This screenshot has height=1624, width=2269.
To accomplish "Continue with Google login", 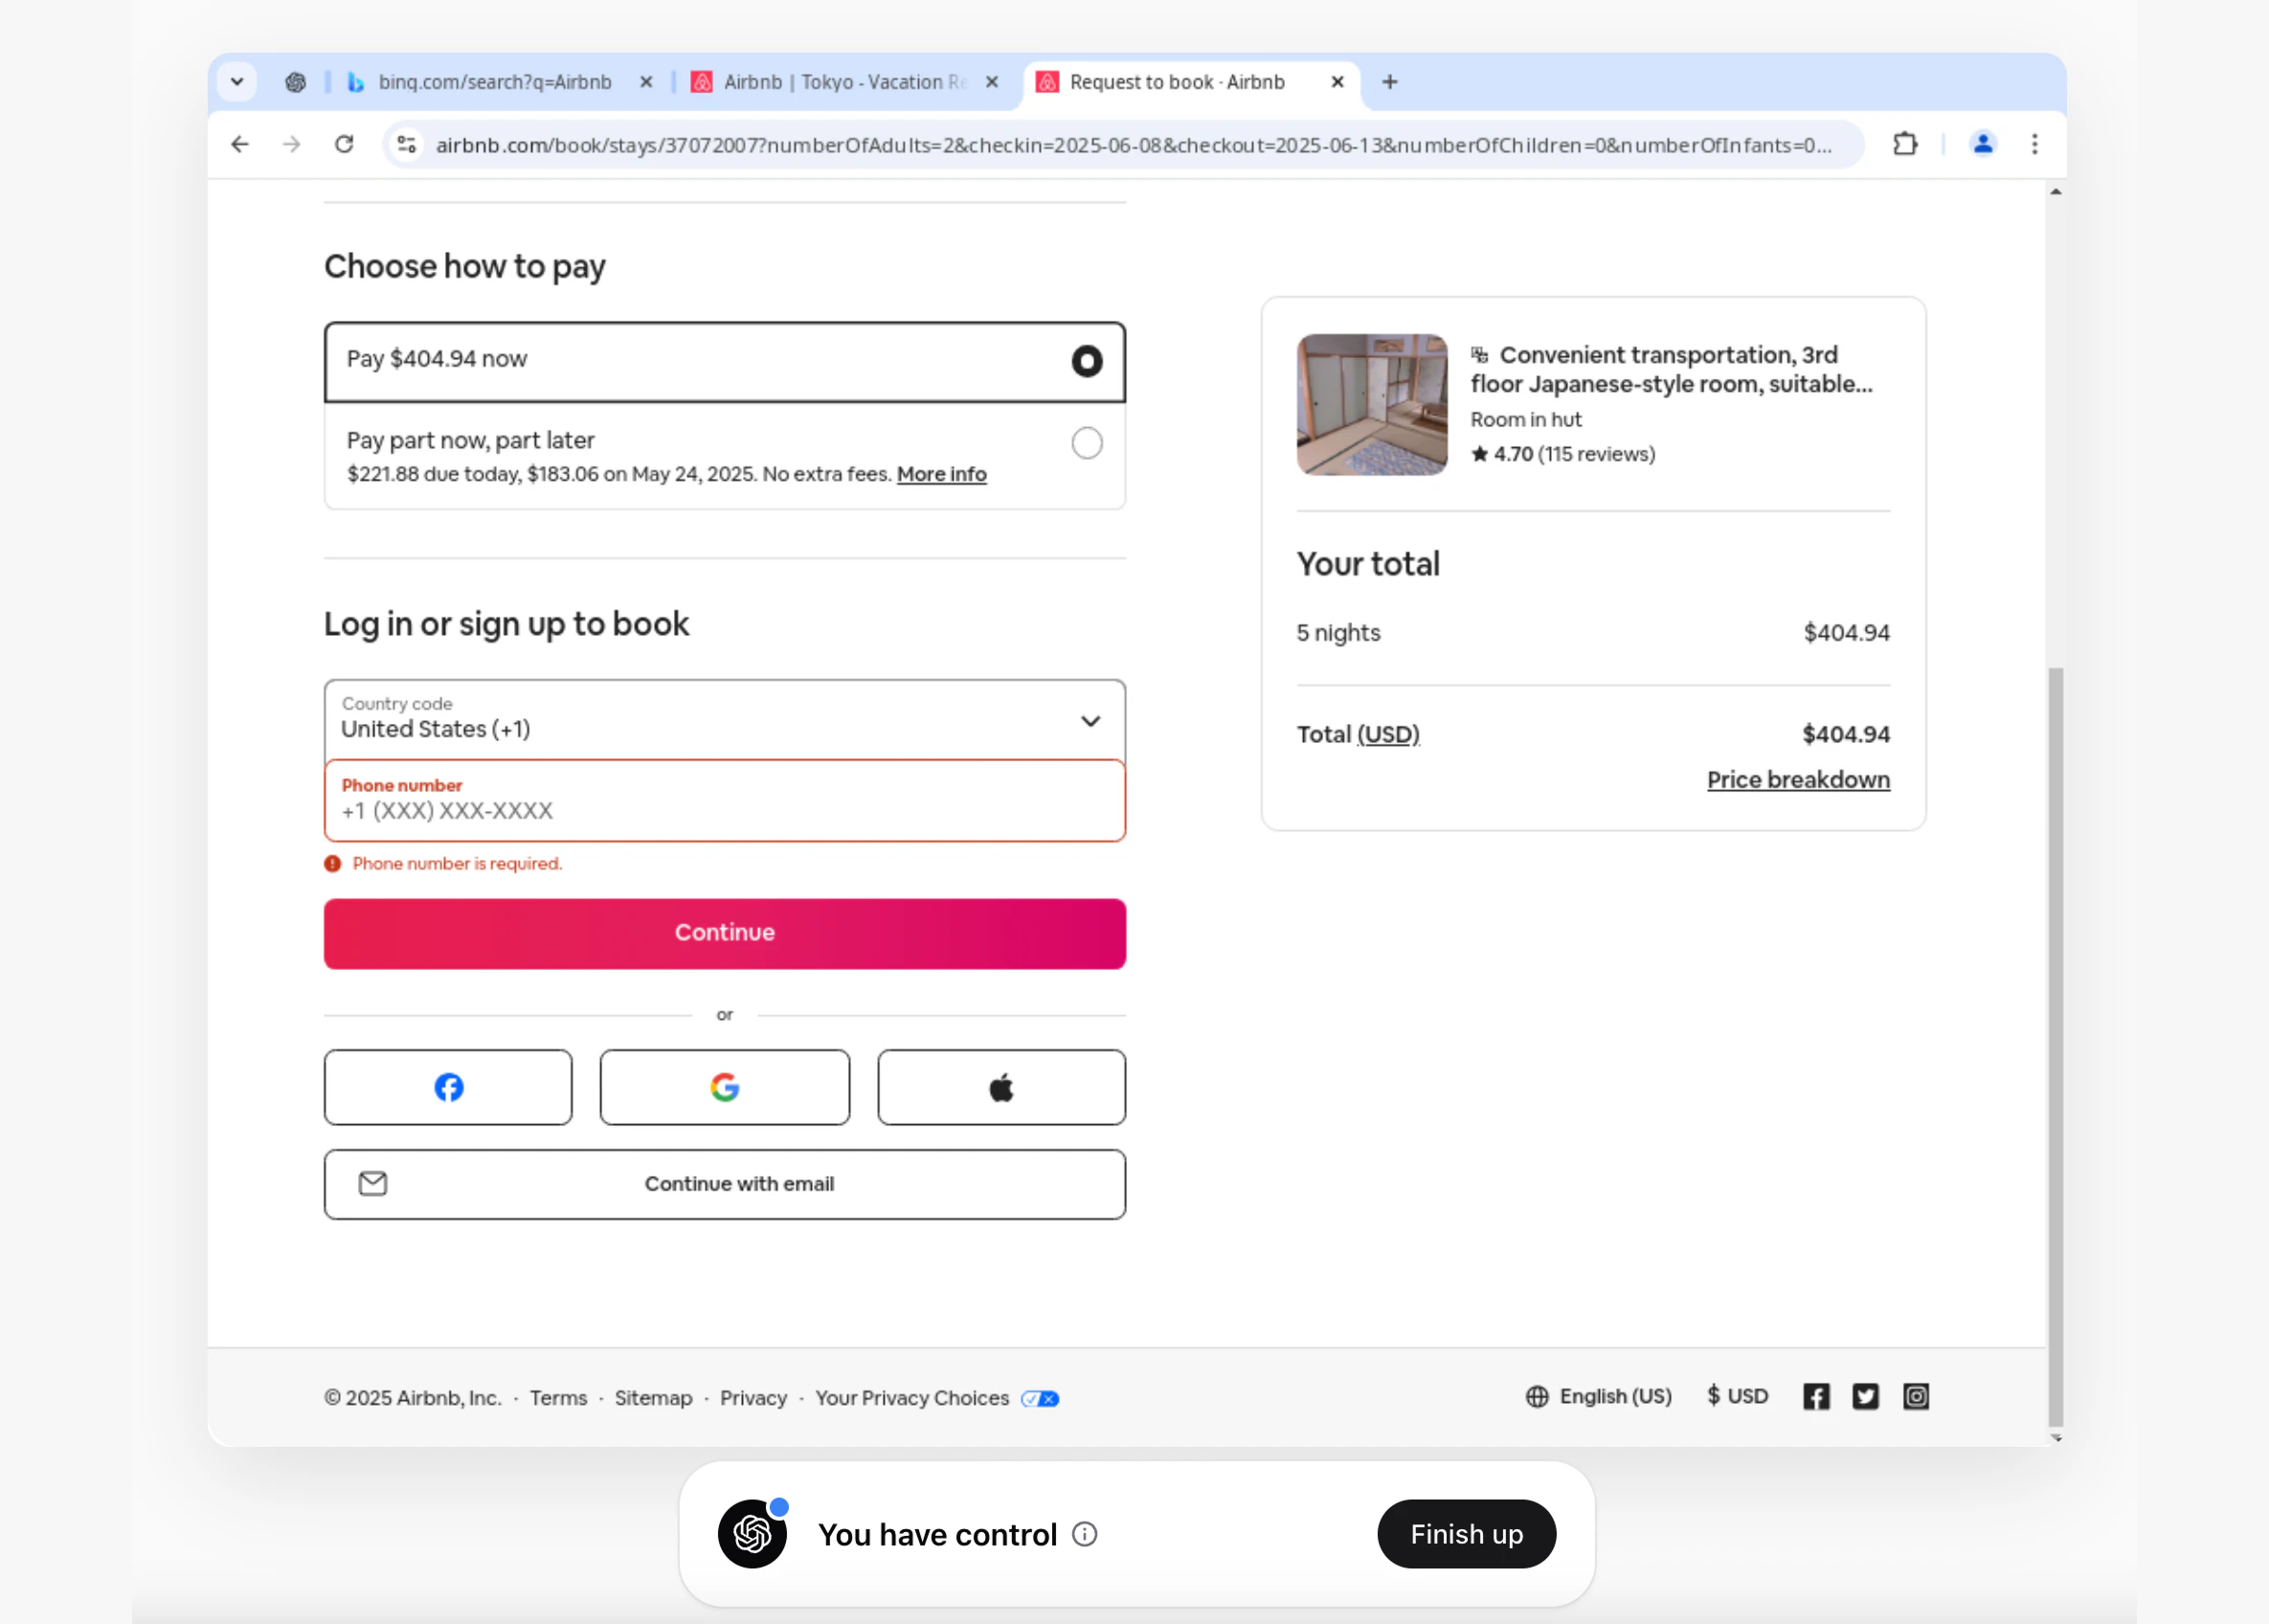I will point(724,1087).
